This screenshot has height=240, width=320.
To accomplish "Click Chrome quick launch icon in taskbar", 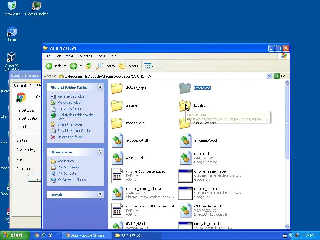I will pyautogui.click(x=37, y=235).
